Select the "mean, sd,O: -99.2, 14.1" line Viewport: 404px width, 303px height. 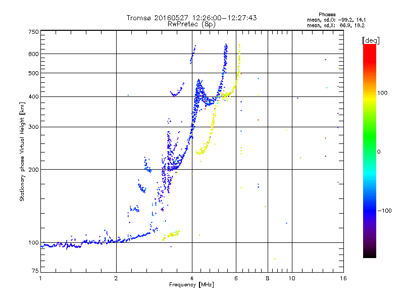[x=336, y=20]
